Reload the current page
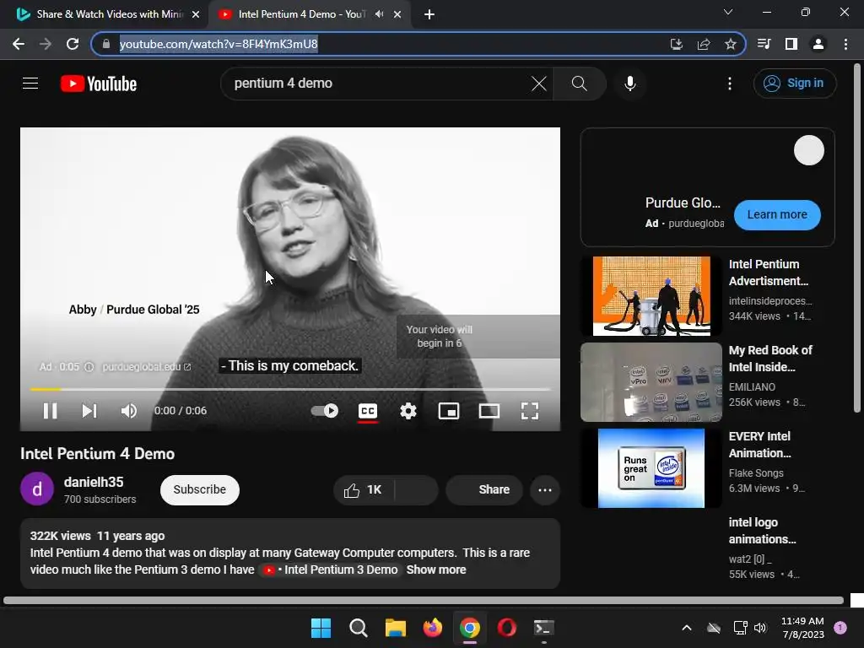This screenshot has width=864, height=648. click(x=73, y=44)
